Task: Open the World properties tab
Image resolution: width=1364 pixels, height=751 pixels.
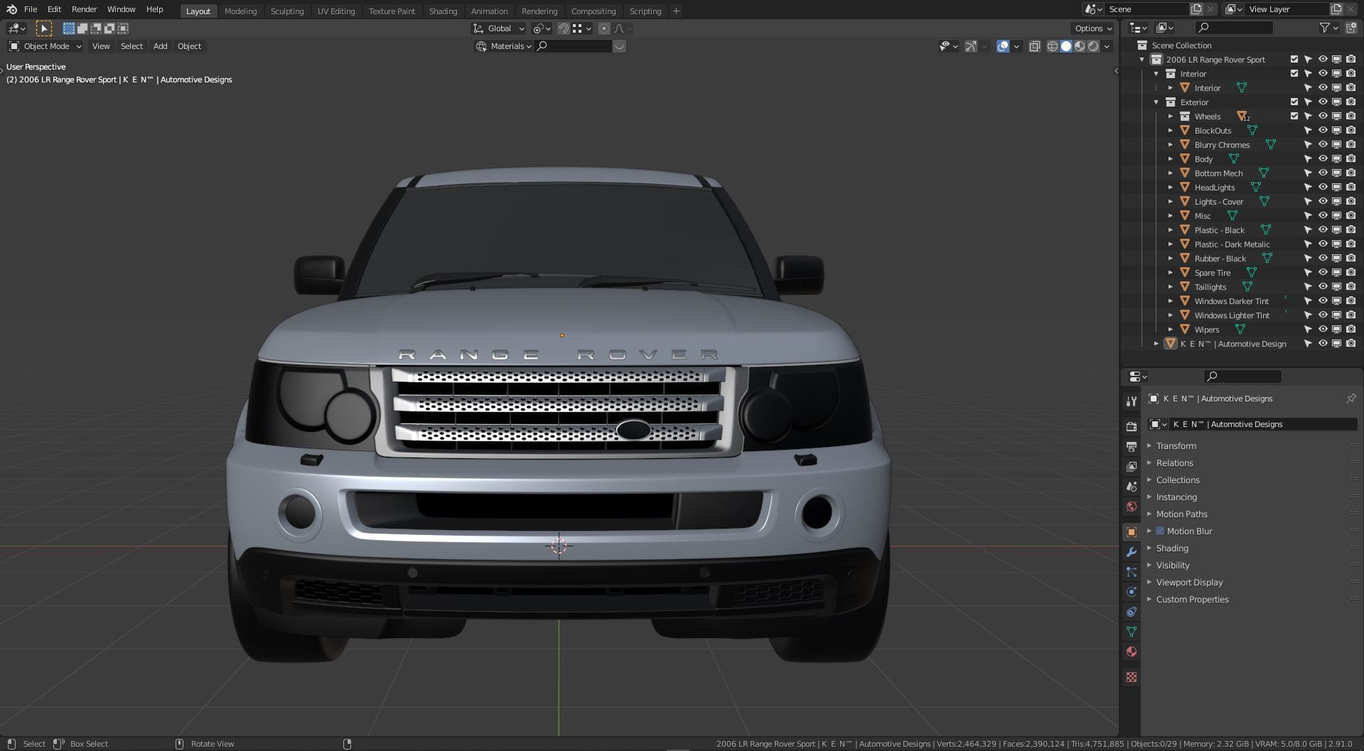Action: tap(1132, 507)
